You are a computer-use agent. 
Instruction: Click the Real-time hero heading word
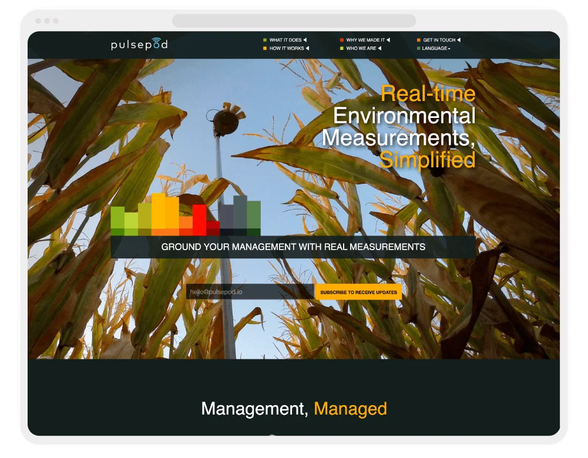coord(428,93)
